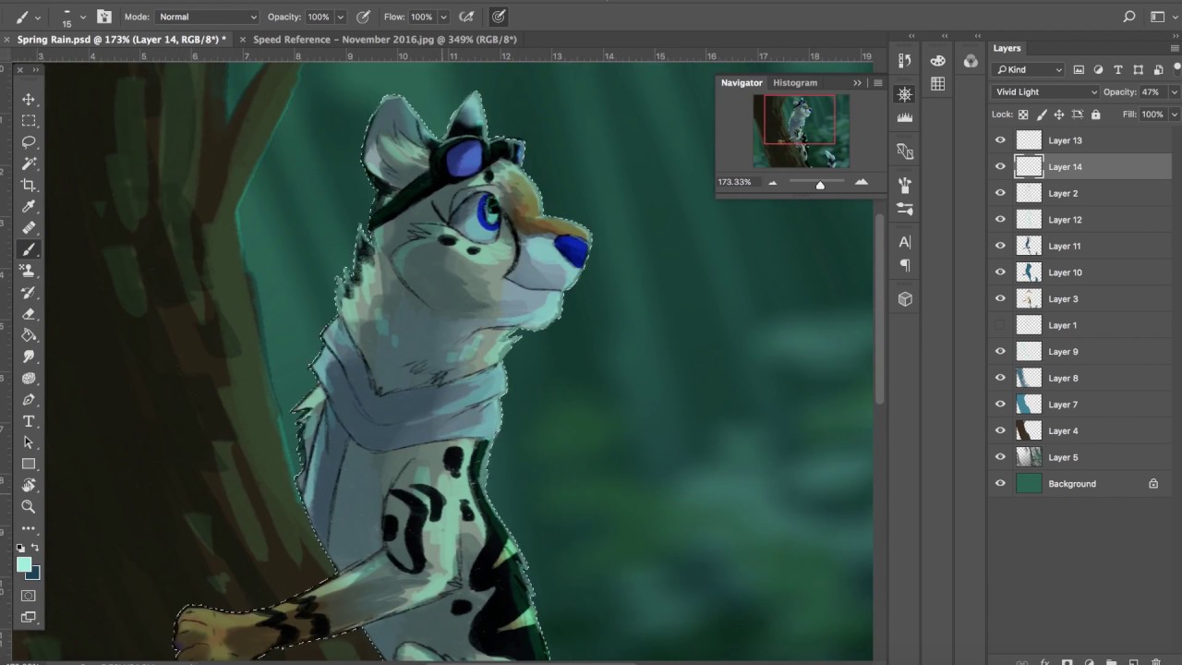Screen dimensions: 1182x665
Task: Select the Smudge tool
Action: pyautogui.click(x=29, y=357)
